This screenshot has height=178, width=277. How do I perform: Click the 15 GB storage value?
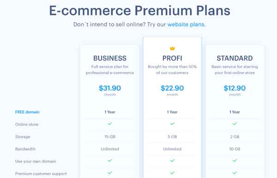click(110, 137)
